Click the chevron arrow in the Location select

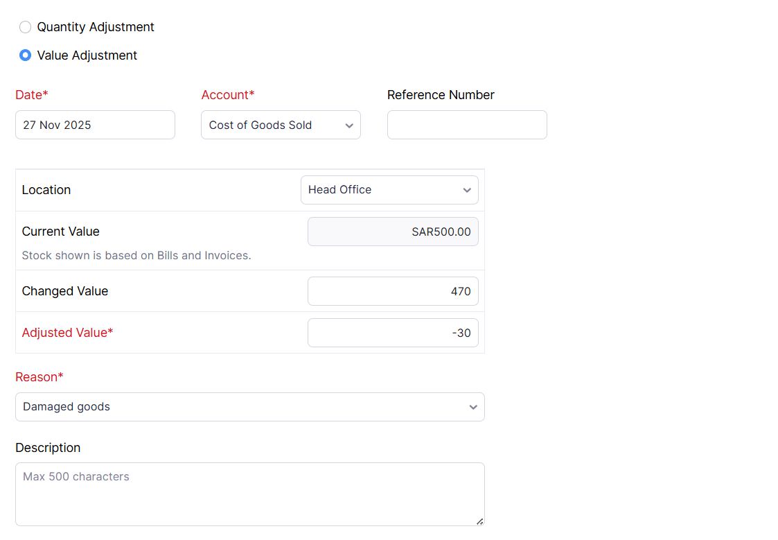(x=466, y=190)
